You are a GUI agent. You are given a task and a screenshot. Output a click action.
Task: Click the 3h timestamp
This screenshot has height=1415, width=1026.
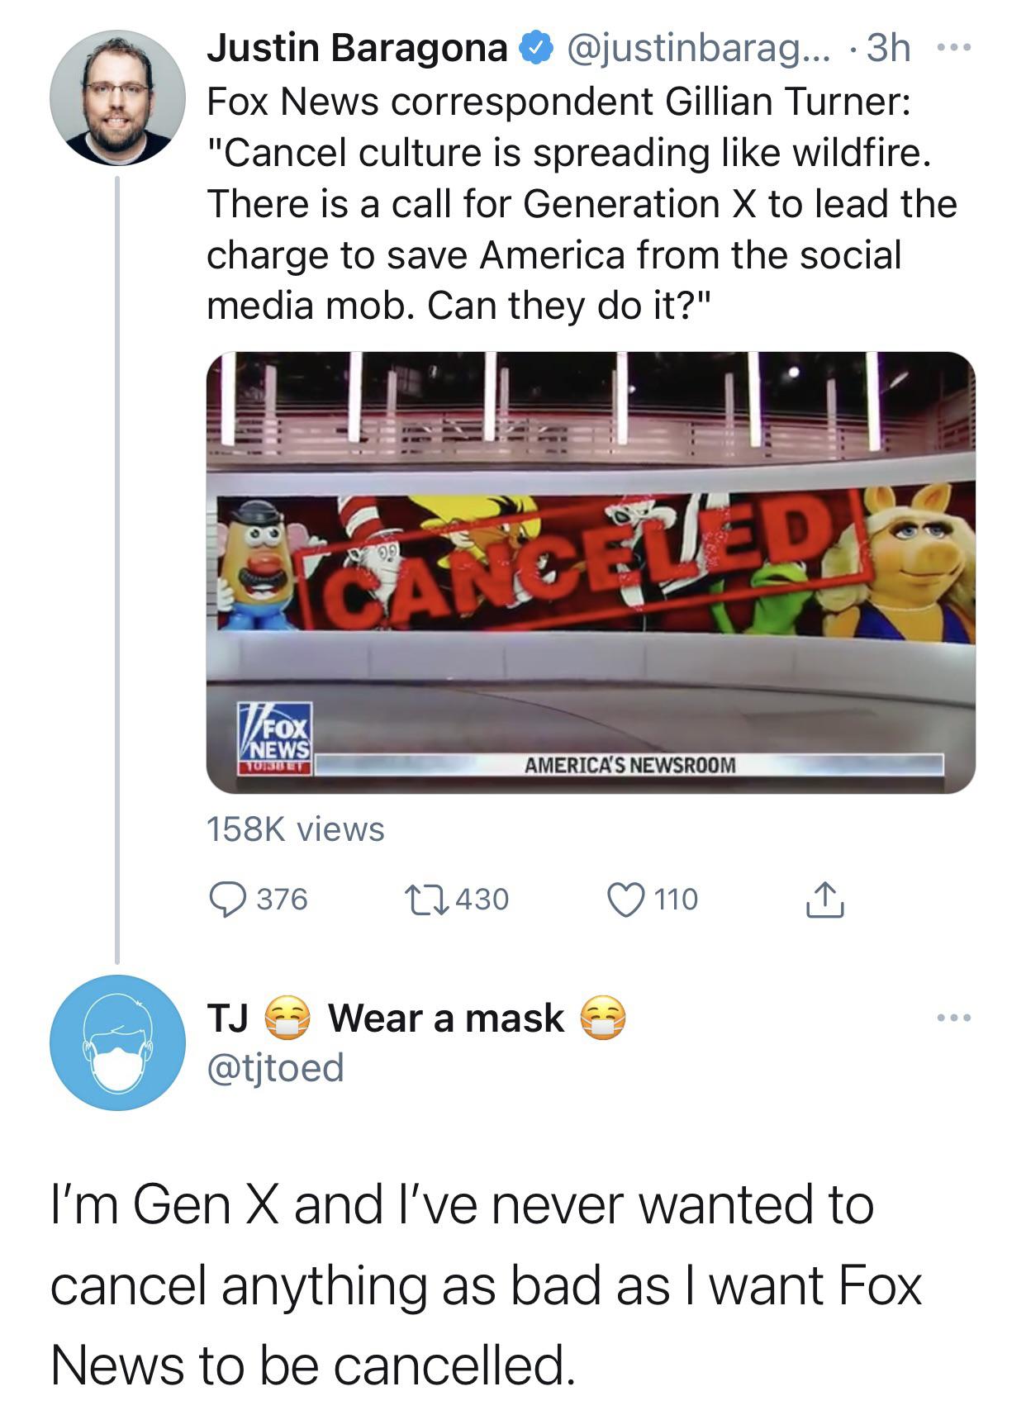pyautogui.click(x=888, y=49)
